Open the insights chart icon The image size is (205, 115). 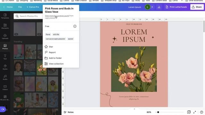click(x=159, y=7)
